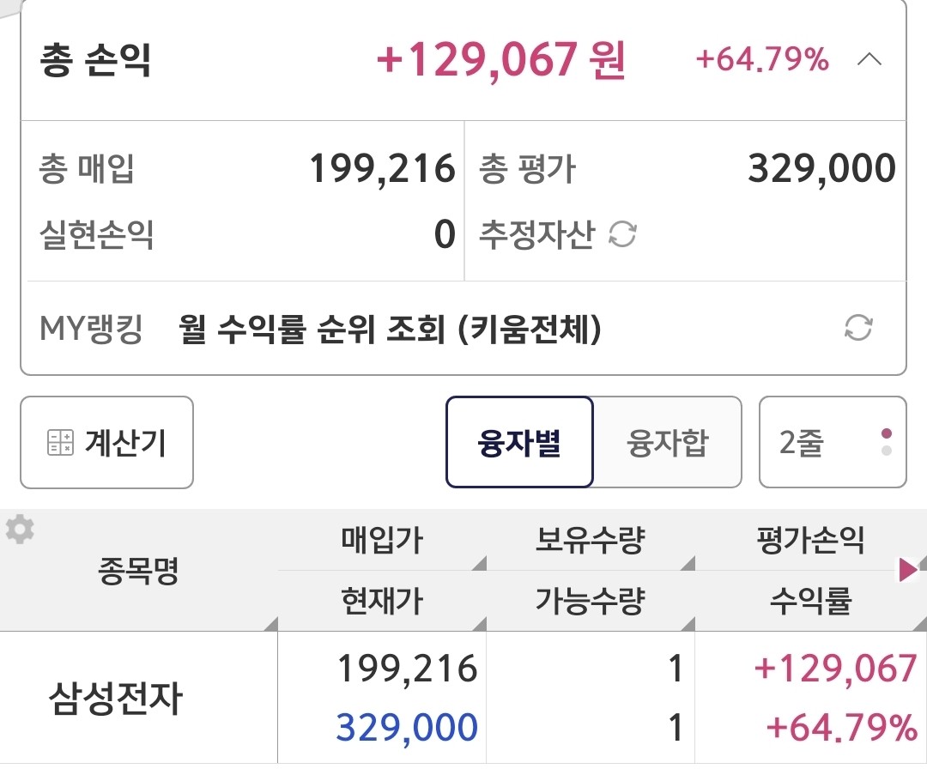Sort by the 보유수량 column header
Screen dimensions: 927x781
[591, 540]
